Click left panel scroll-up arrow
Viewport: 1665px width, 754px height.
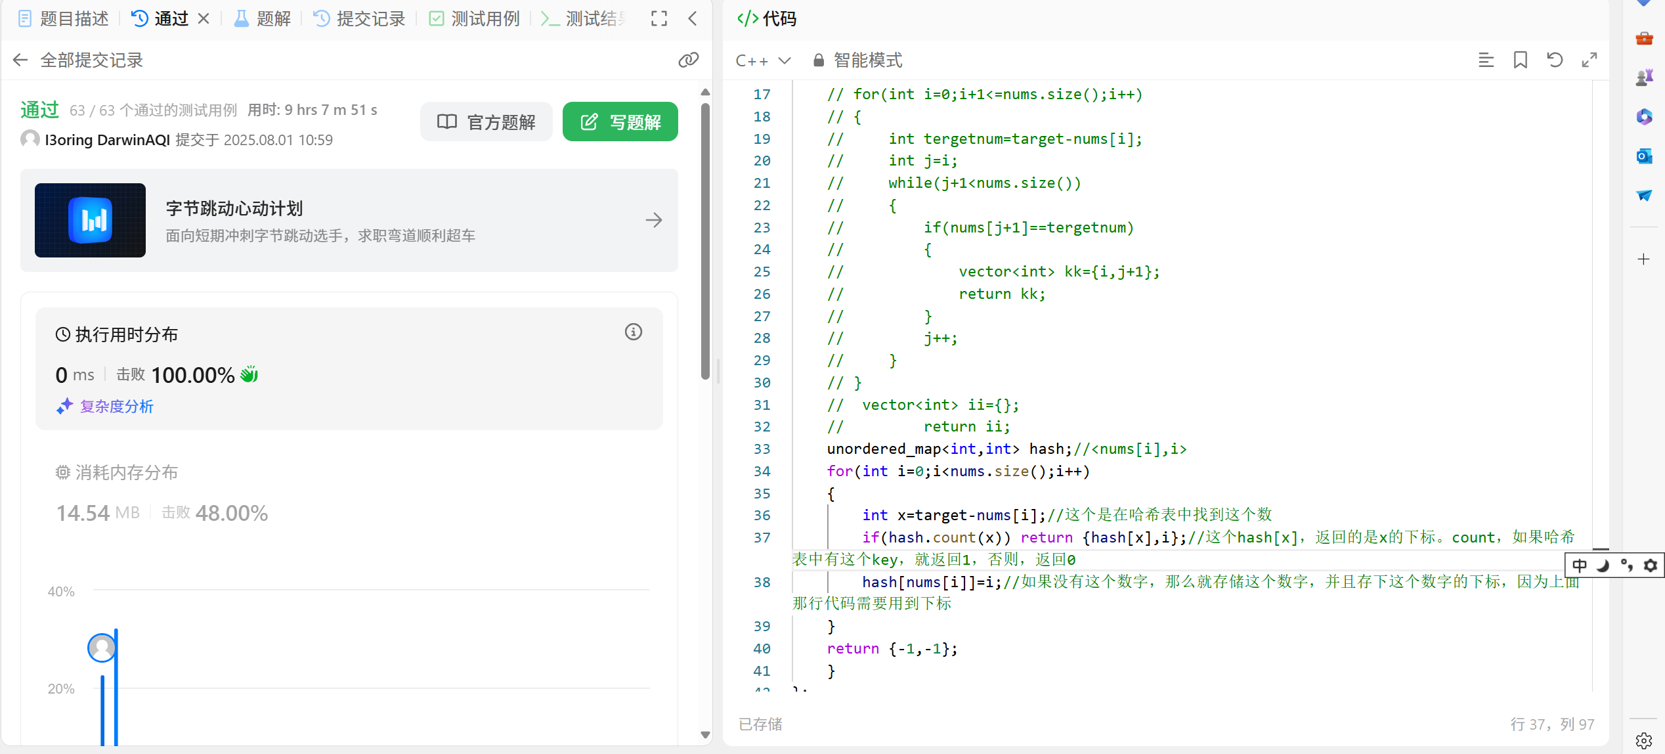pyautogui.click(x=705, y=92)
